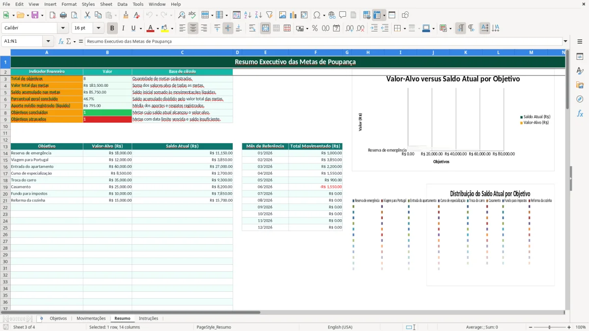The height and width of the screenshot is (331, 589).
Task: Click into the formula input line
Action: [x=323, y=41]
